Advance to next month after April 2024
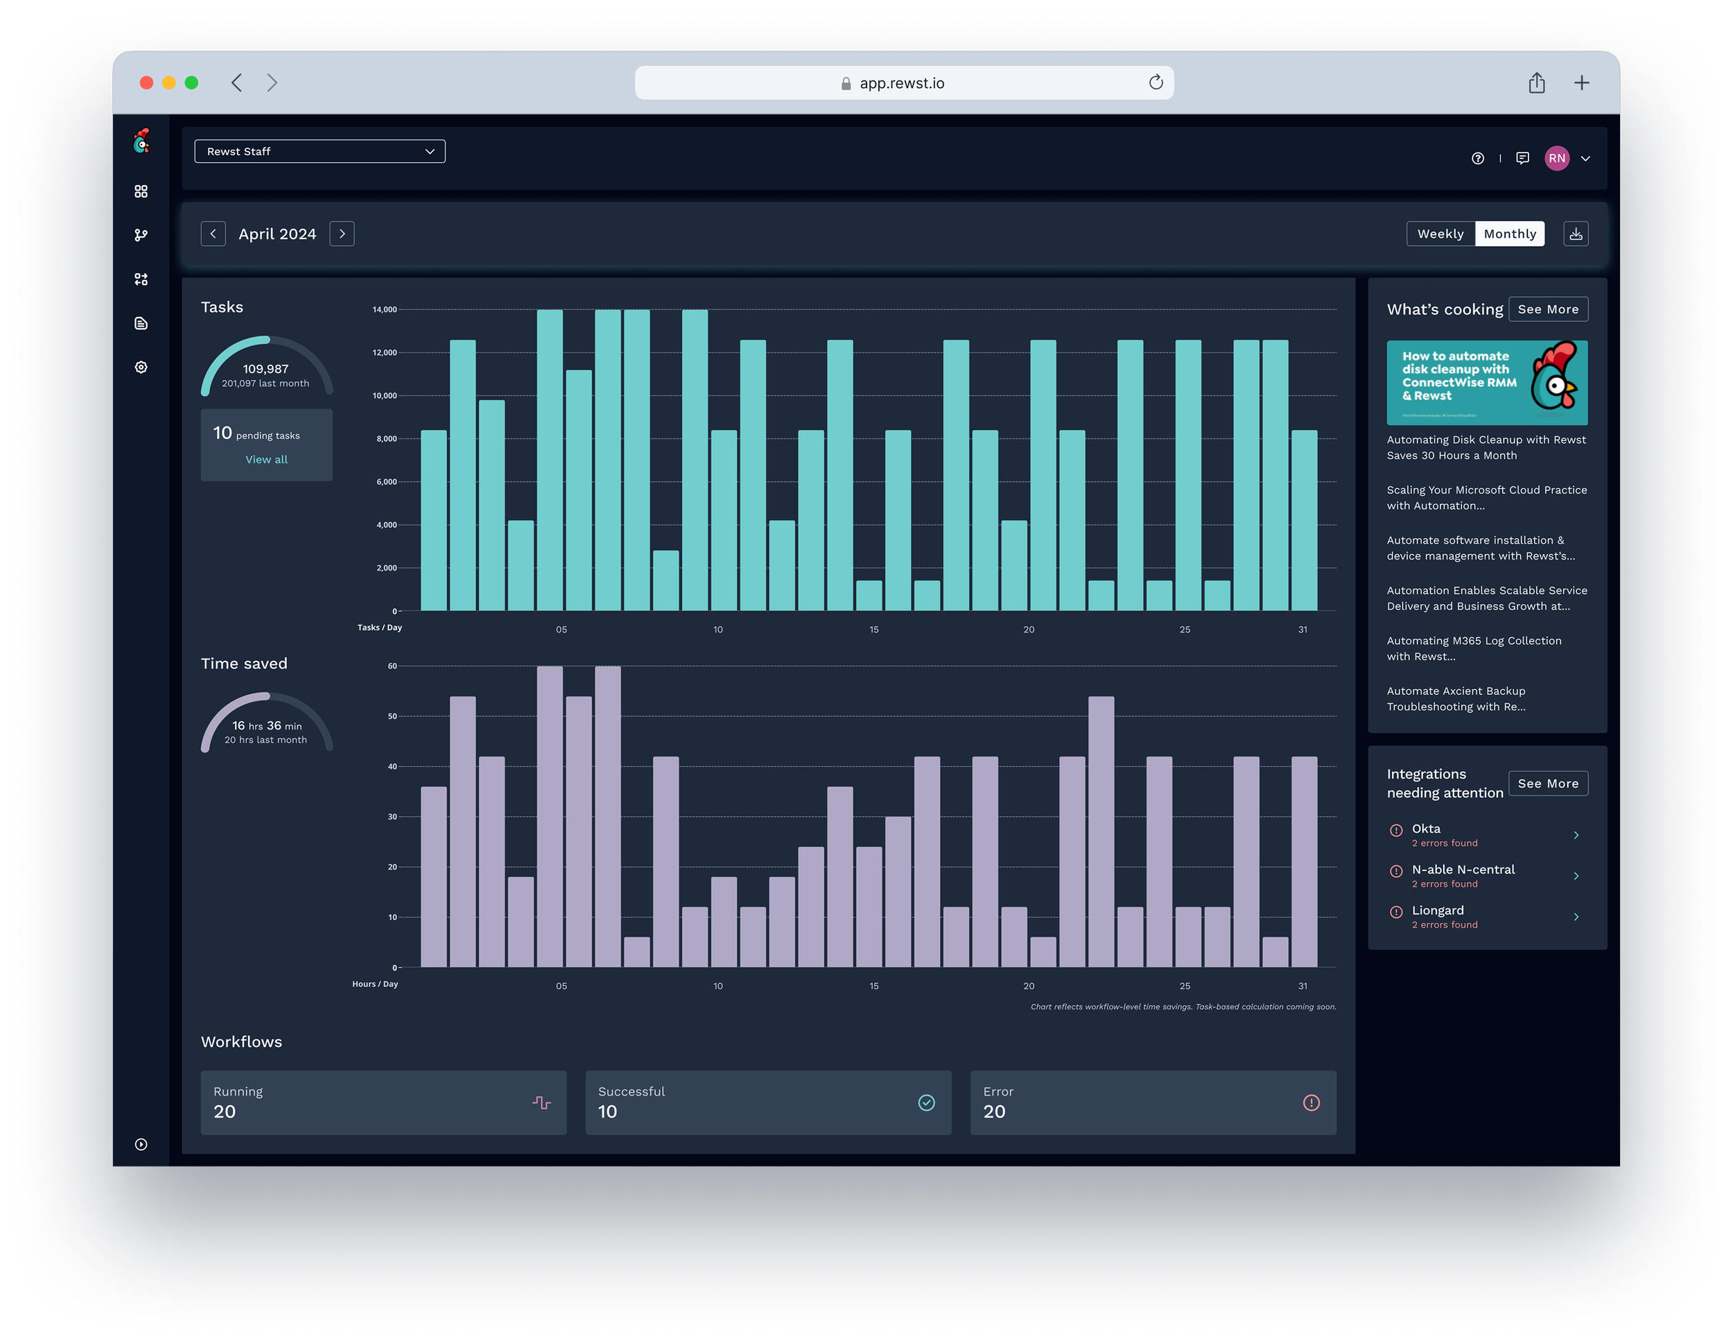Screen dimensions: 1733x1341 pos(342,234)
